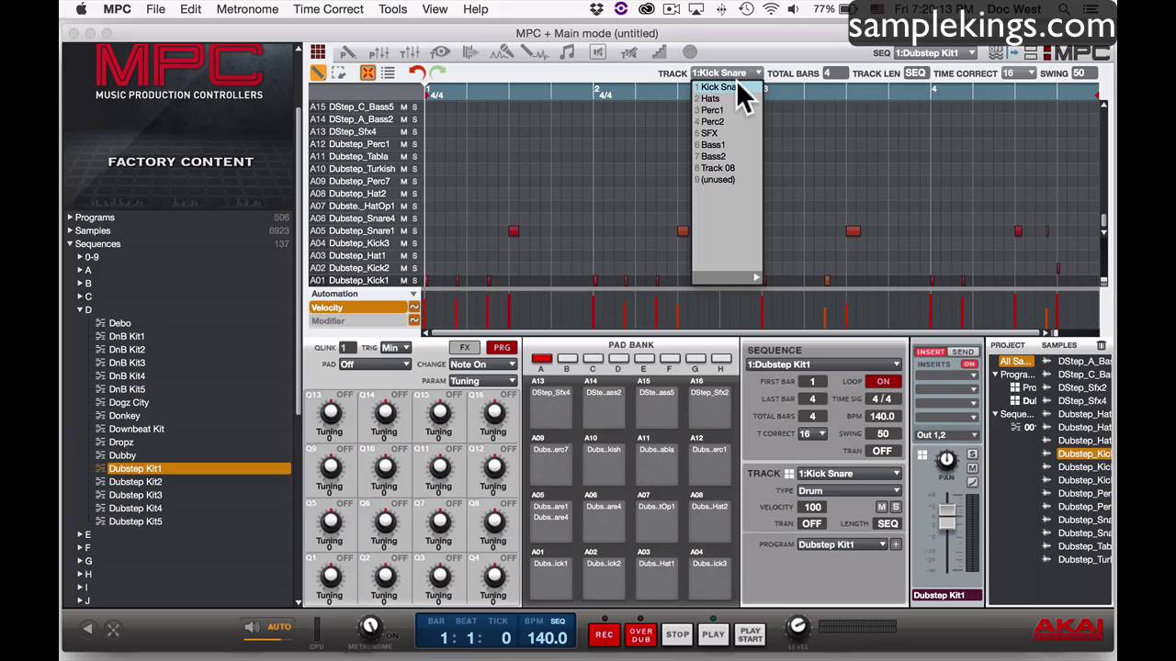1176x661 pixels.
Task: Switch to list editor icon
Action: pos(388,73)
